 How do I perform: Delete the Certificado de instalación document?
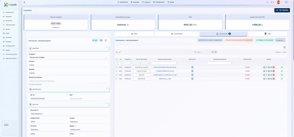point(274,67)
